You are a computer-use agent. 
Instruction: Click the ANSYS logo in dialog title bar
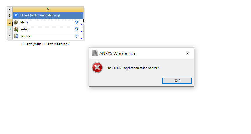tap(95, 53)
